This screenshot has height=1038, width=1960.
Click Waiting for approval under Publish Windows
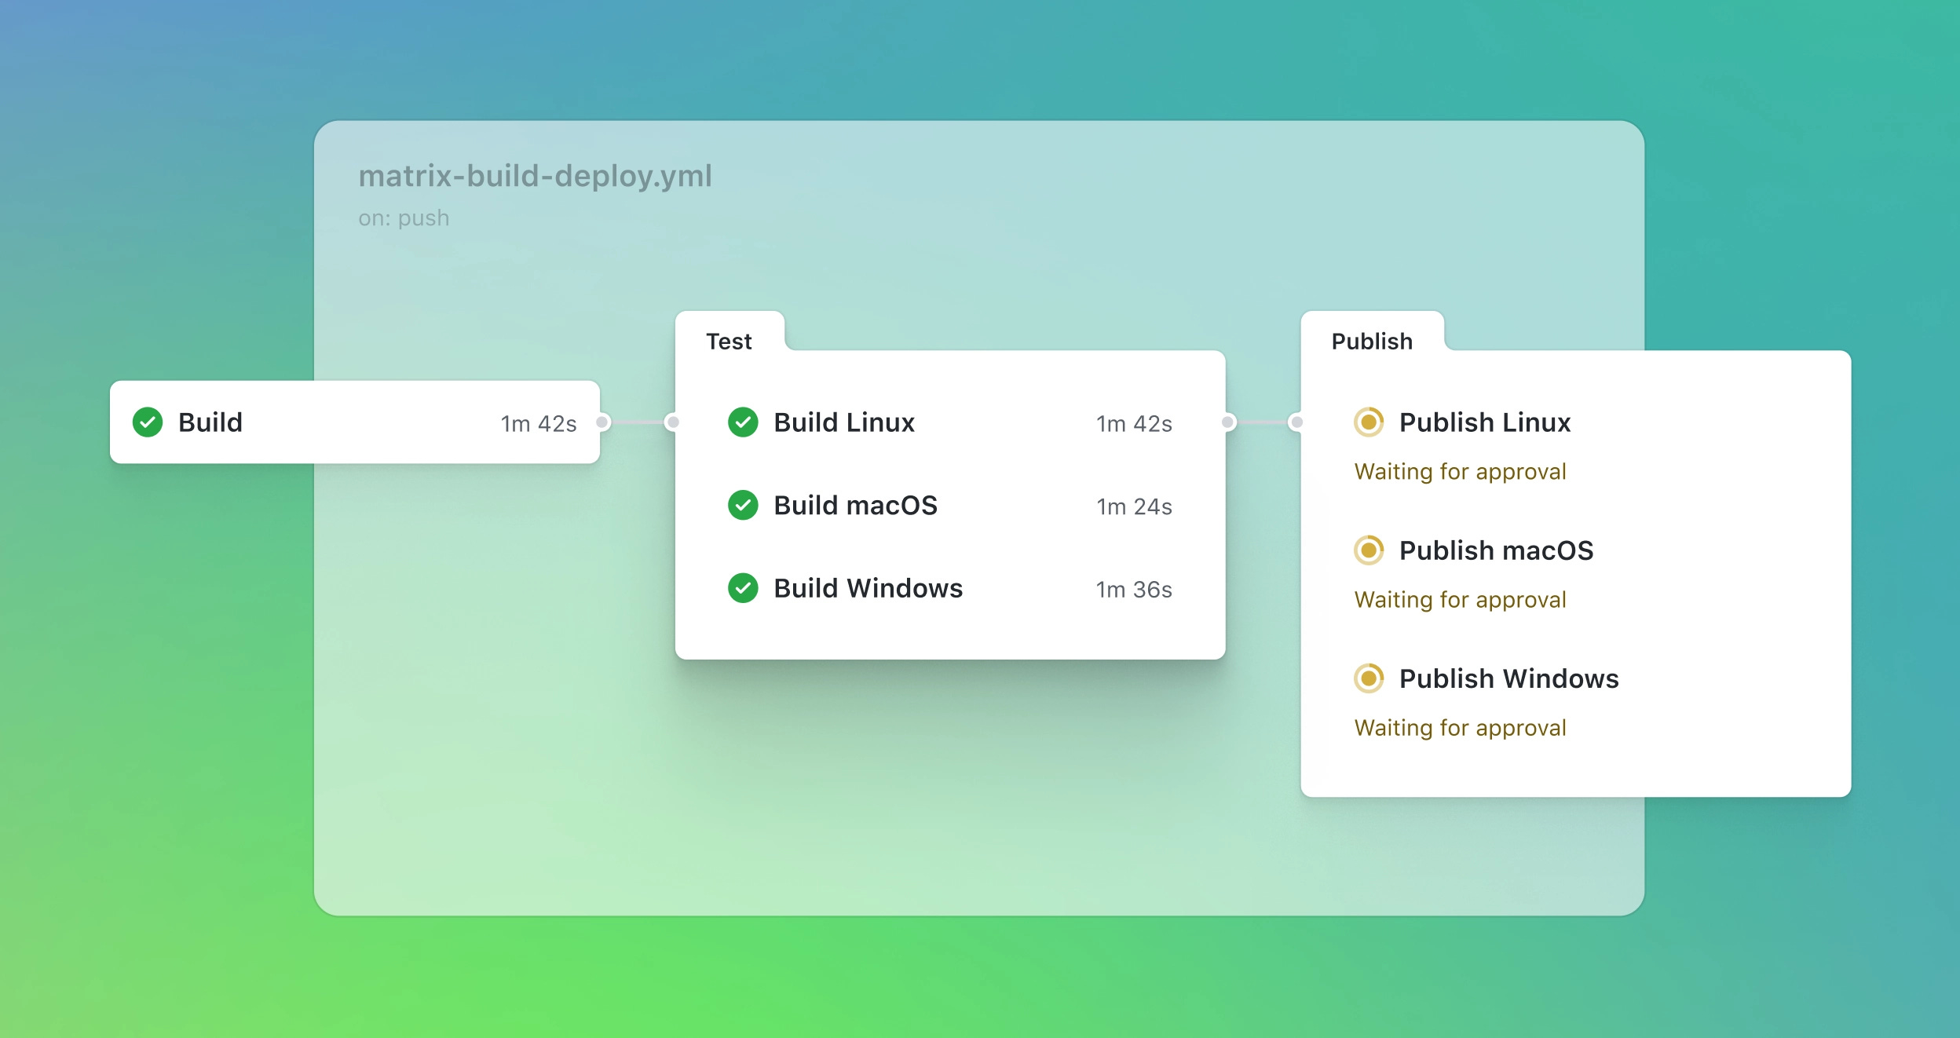pos(1460,728)
